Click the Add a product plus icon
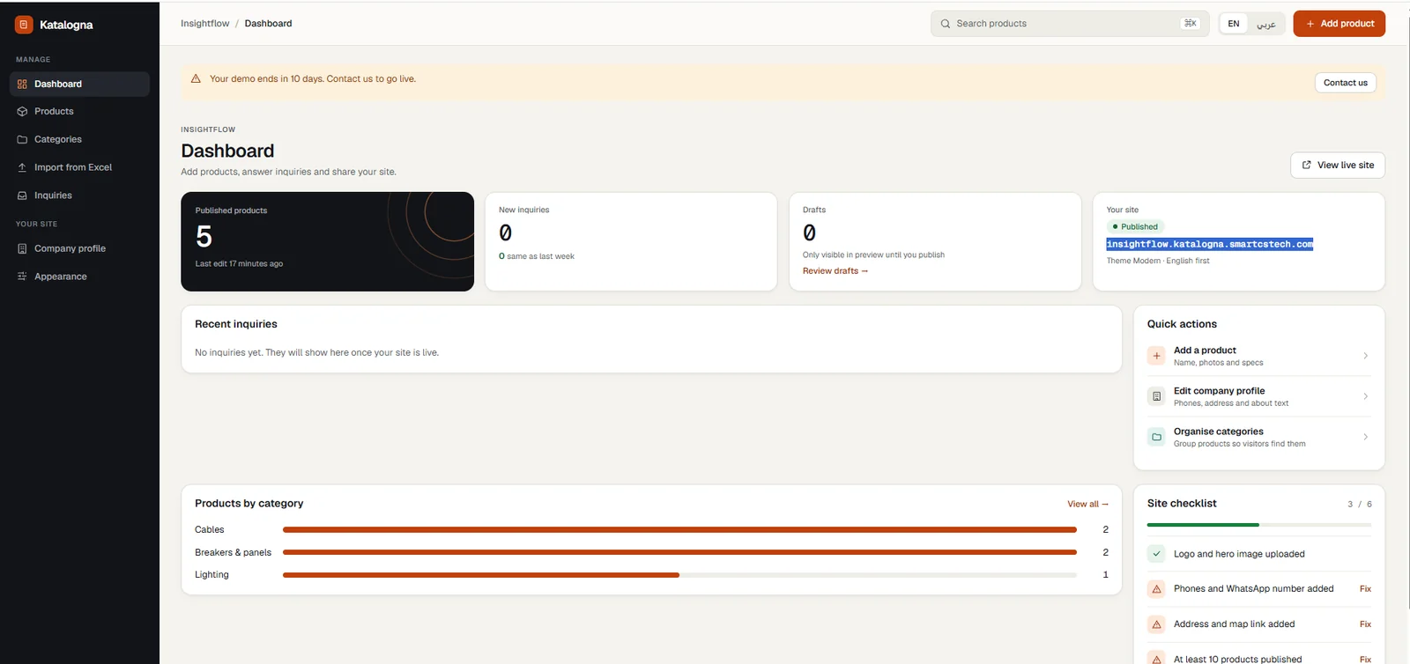1410x664 pixels. click(1156, 356)
